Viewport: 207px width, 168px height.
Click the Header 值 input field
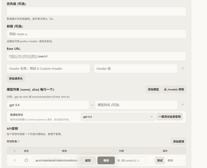(x=136, y=69)
